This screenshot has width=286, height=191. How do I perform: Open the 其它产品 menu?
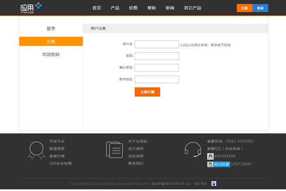192,8
